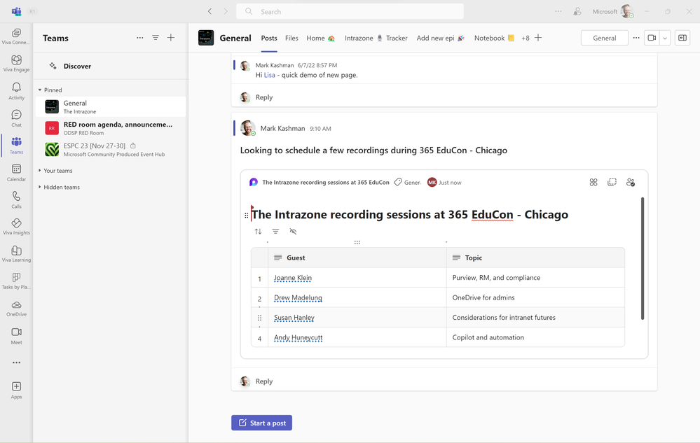This screenshot has height=443, width=700.
Task: Switch to the Files tab
Action: click(x=291, y=38)
